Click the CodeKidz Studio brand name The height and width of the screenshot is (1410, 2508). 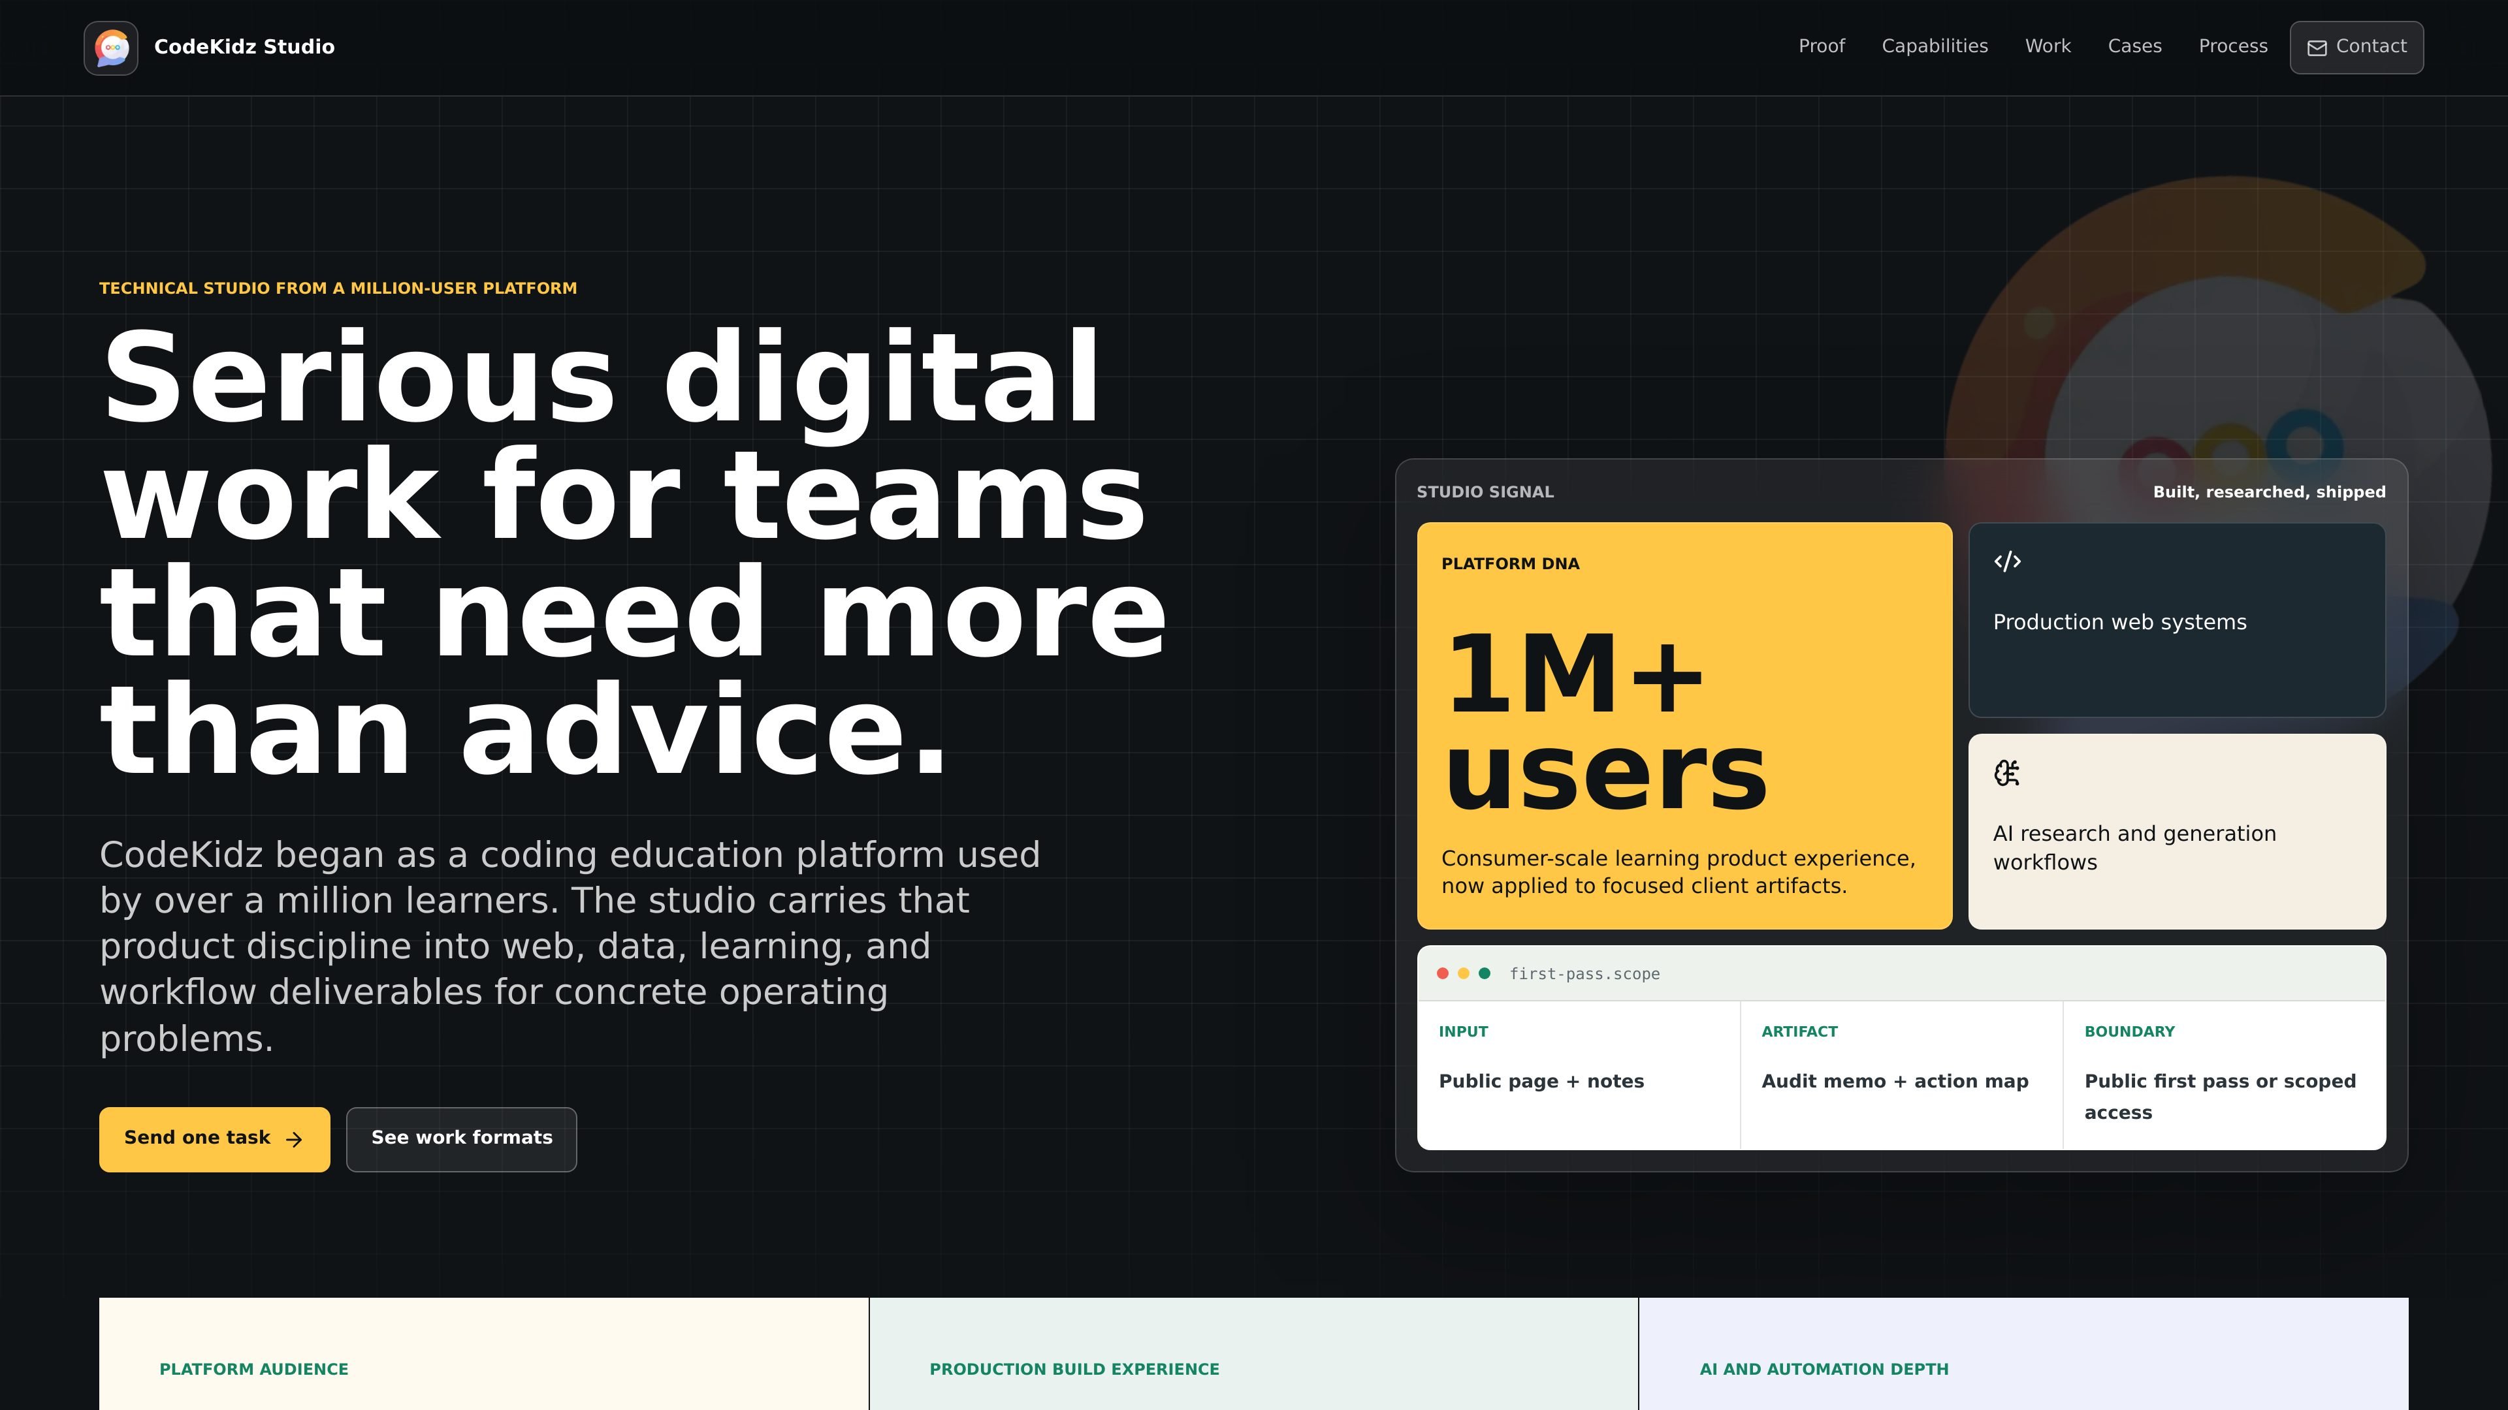click(244, 47)
